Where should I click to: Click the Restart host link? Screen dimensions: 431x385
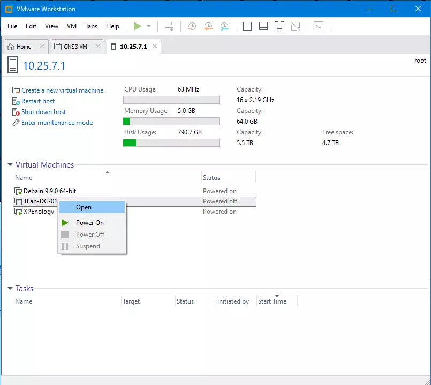point(38,101)
